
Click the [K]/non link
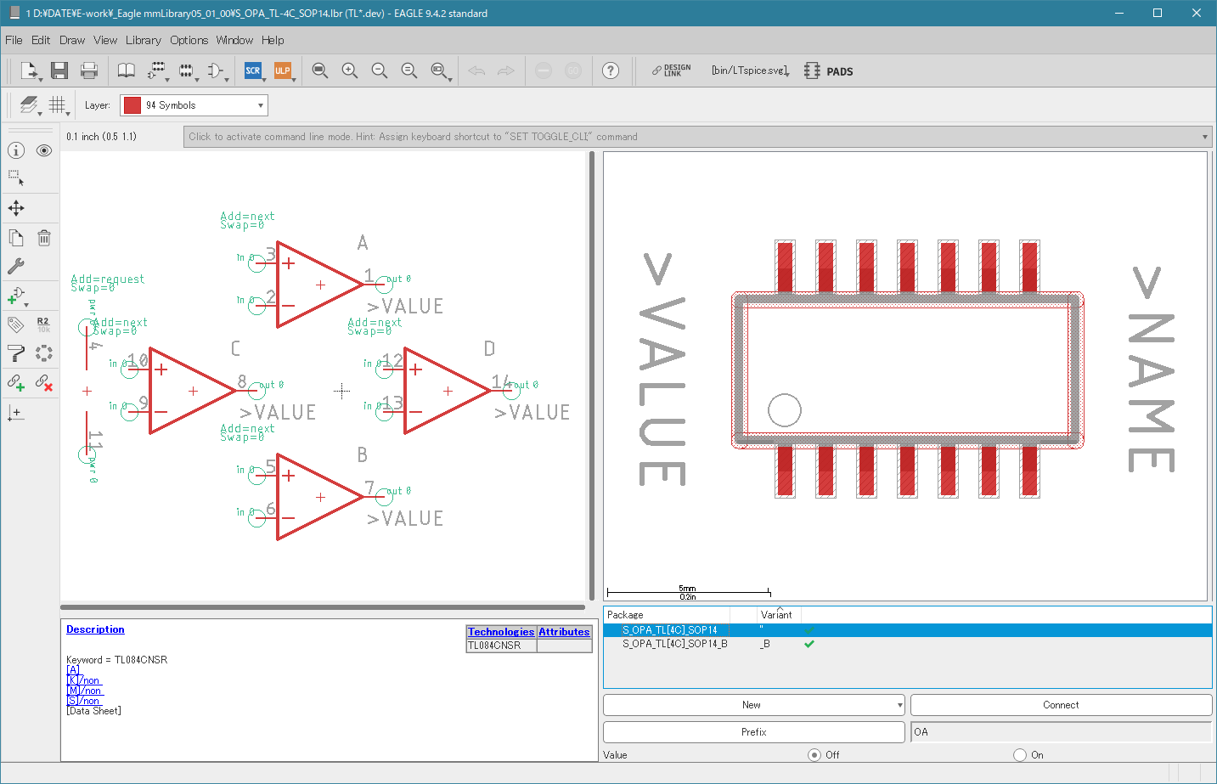pos(83,680)
